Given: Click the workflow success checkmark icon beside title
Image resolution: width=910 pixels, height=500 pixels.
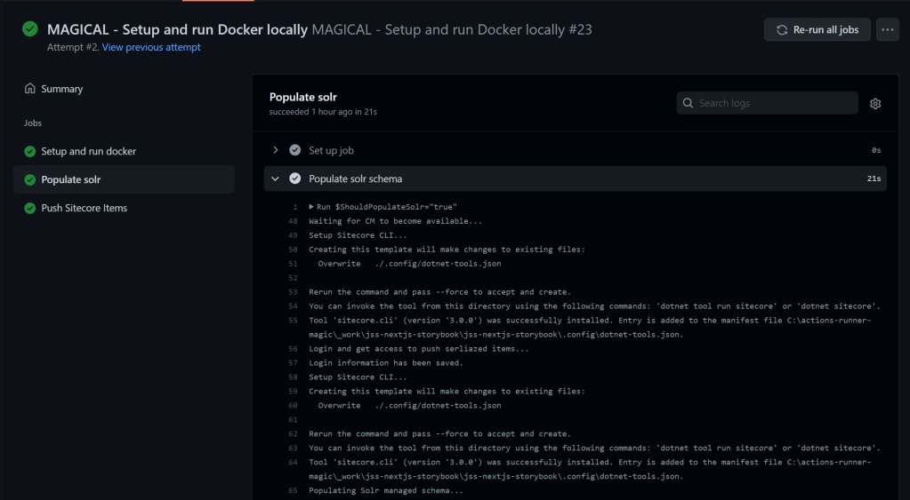Looking at the screenshot, I should (x=30, y=29).
